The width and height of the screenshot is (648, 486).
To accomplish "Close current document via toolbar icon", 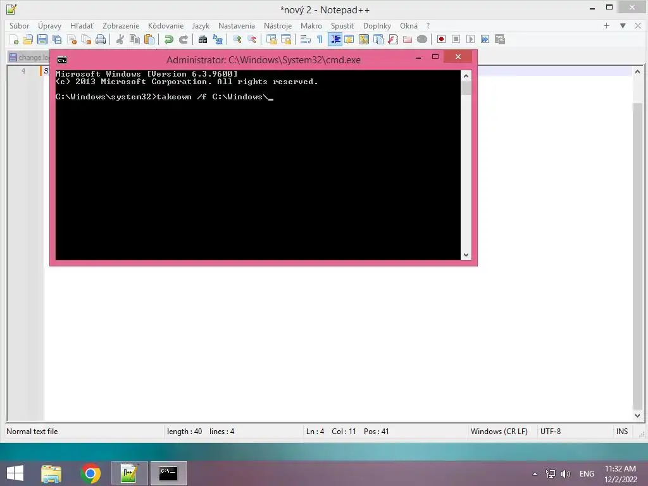I will [72, 39].
